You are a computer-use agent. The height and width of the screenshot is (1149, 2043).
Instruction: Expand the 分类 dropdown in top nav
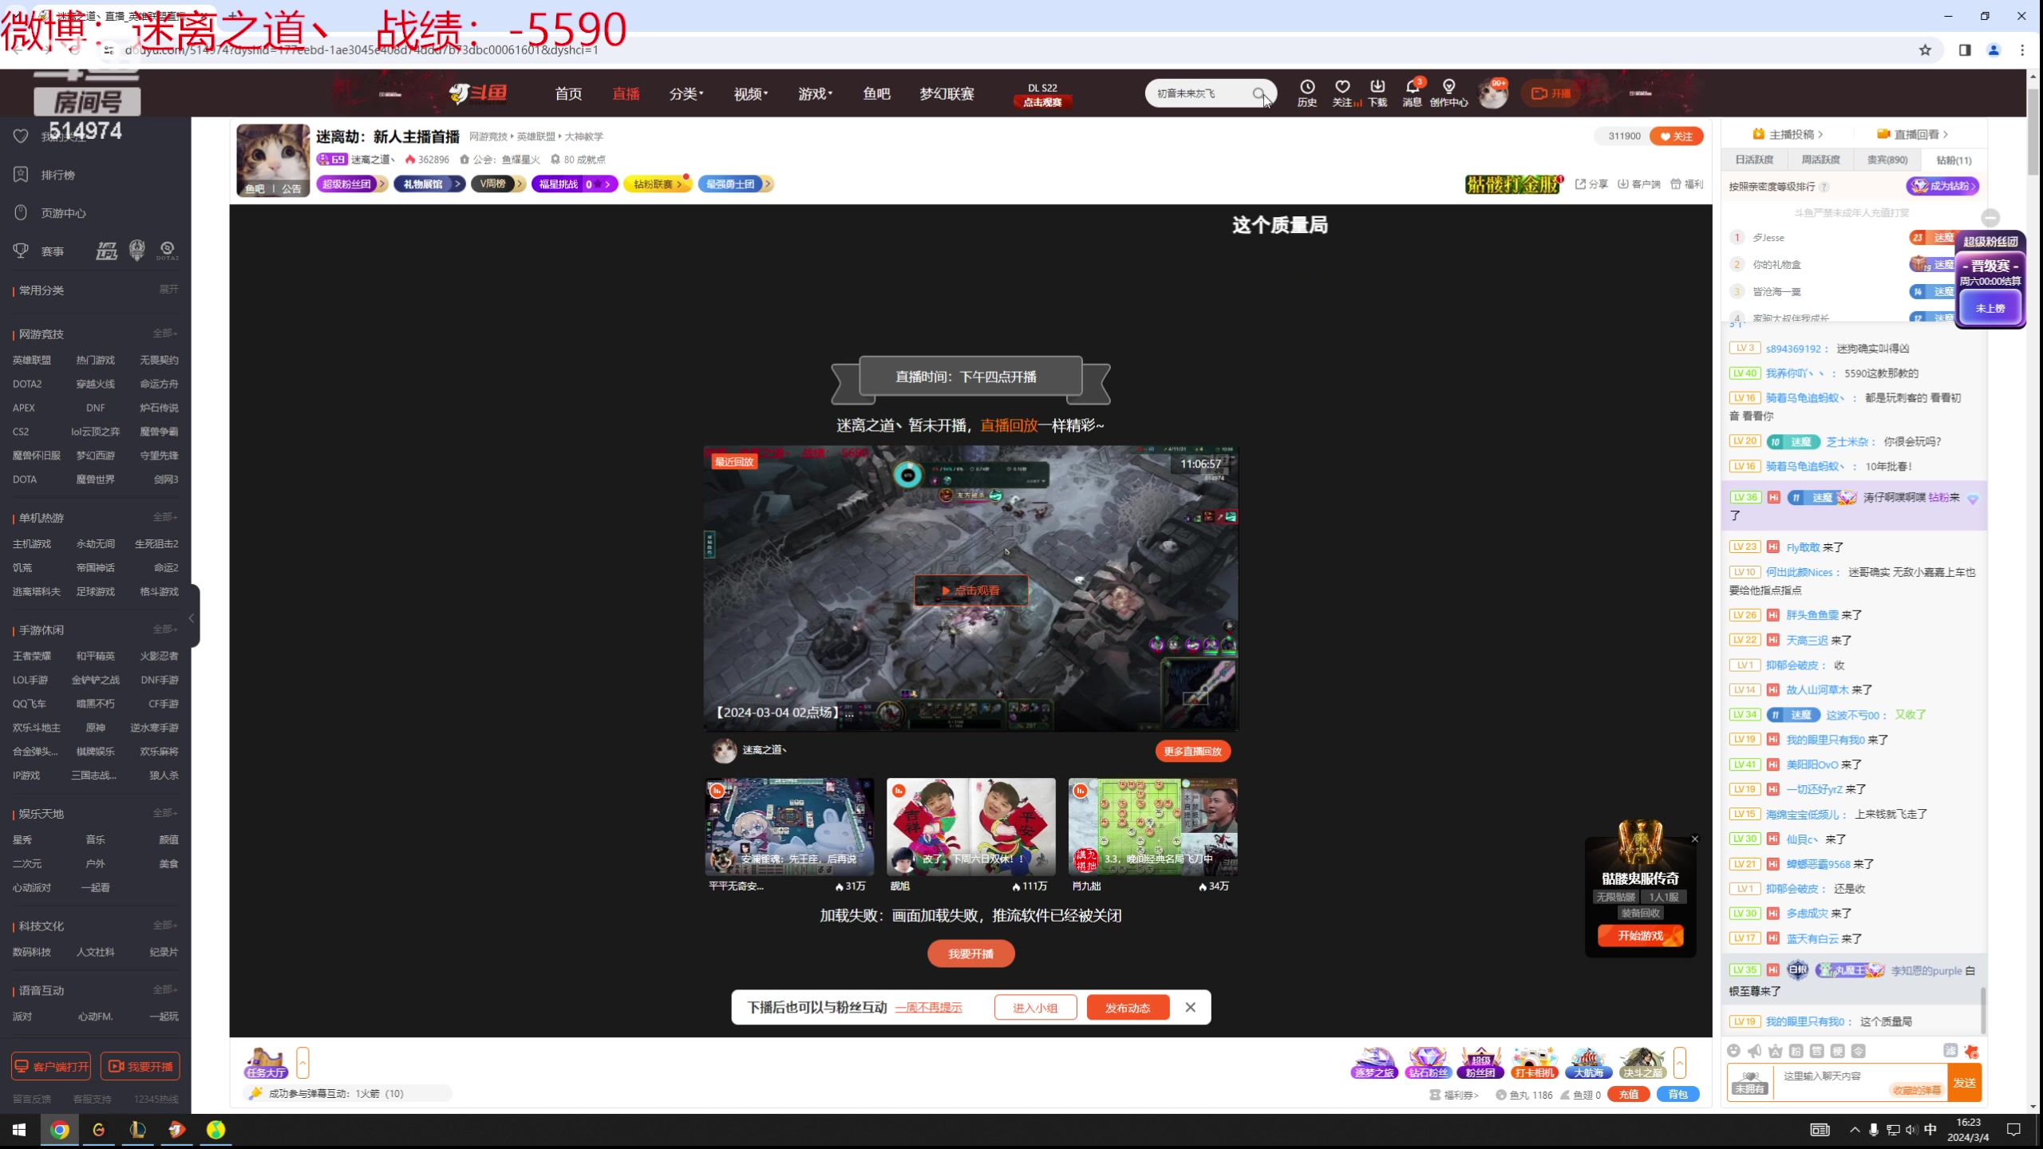coord(686,94)
